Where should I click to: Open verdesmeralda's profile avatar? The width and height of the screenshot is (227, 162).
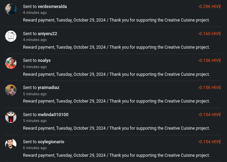tap(11, 9)
